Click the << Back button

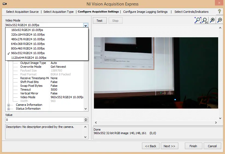point(150,146)
